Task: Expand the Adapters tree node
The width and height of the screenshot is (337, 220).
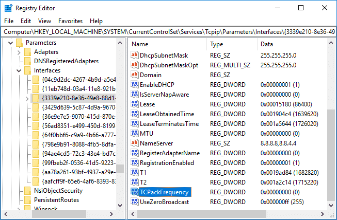Action: [19, 52]
